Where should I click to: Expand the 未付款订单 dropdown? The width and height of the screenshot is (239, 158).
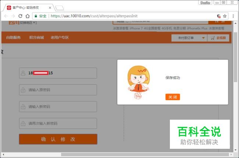[x=189, y=38]
